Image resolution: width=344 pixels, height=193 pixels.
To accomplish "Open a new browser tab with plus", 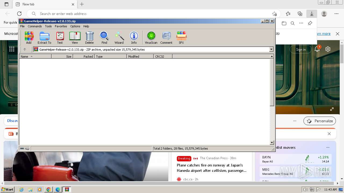I will [x=82, y=4].
